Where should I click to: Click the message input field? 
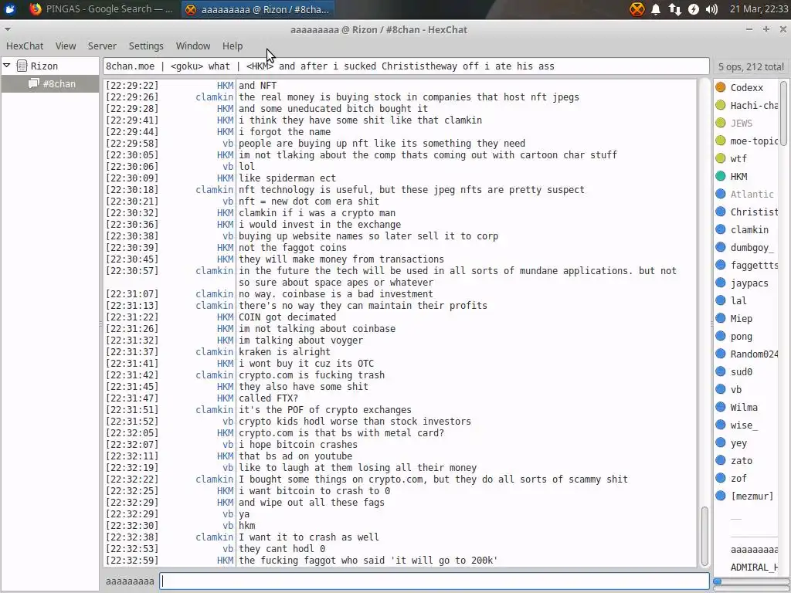[x=434, y=581]
